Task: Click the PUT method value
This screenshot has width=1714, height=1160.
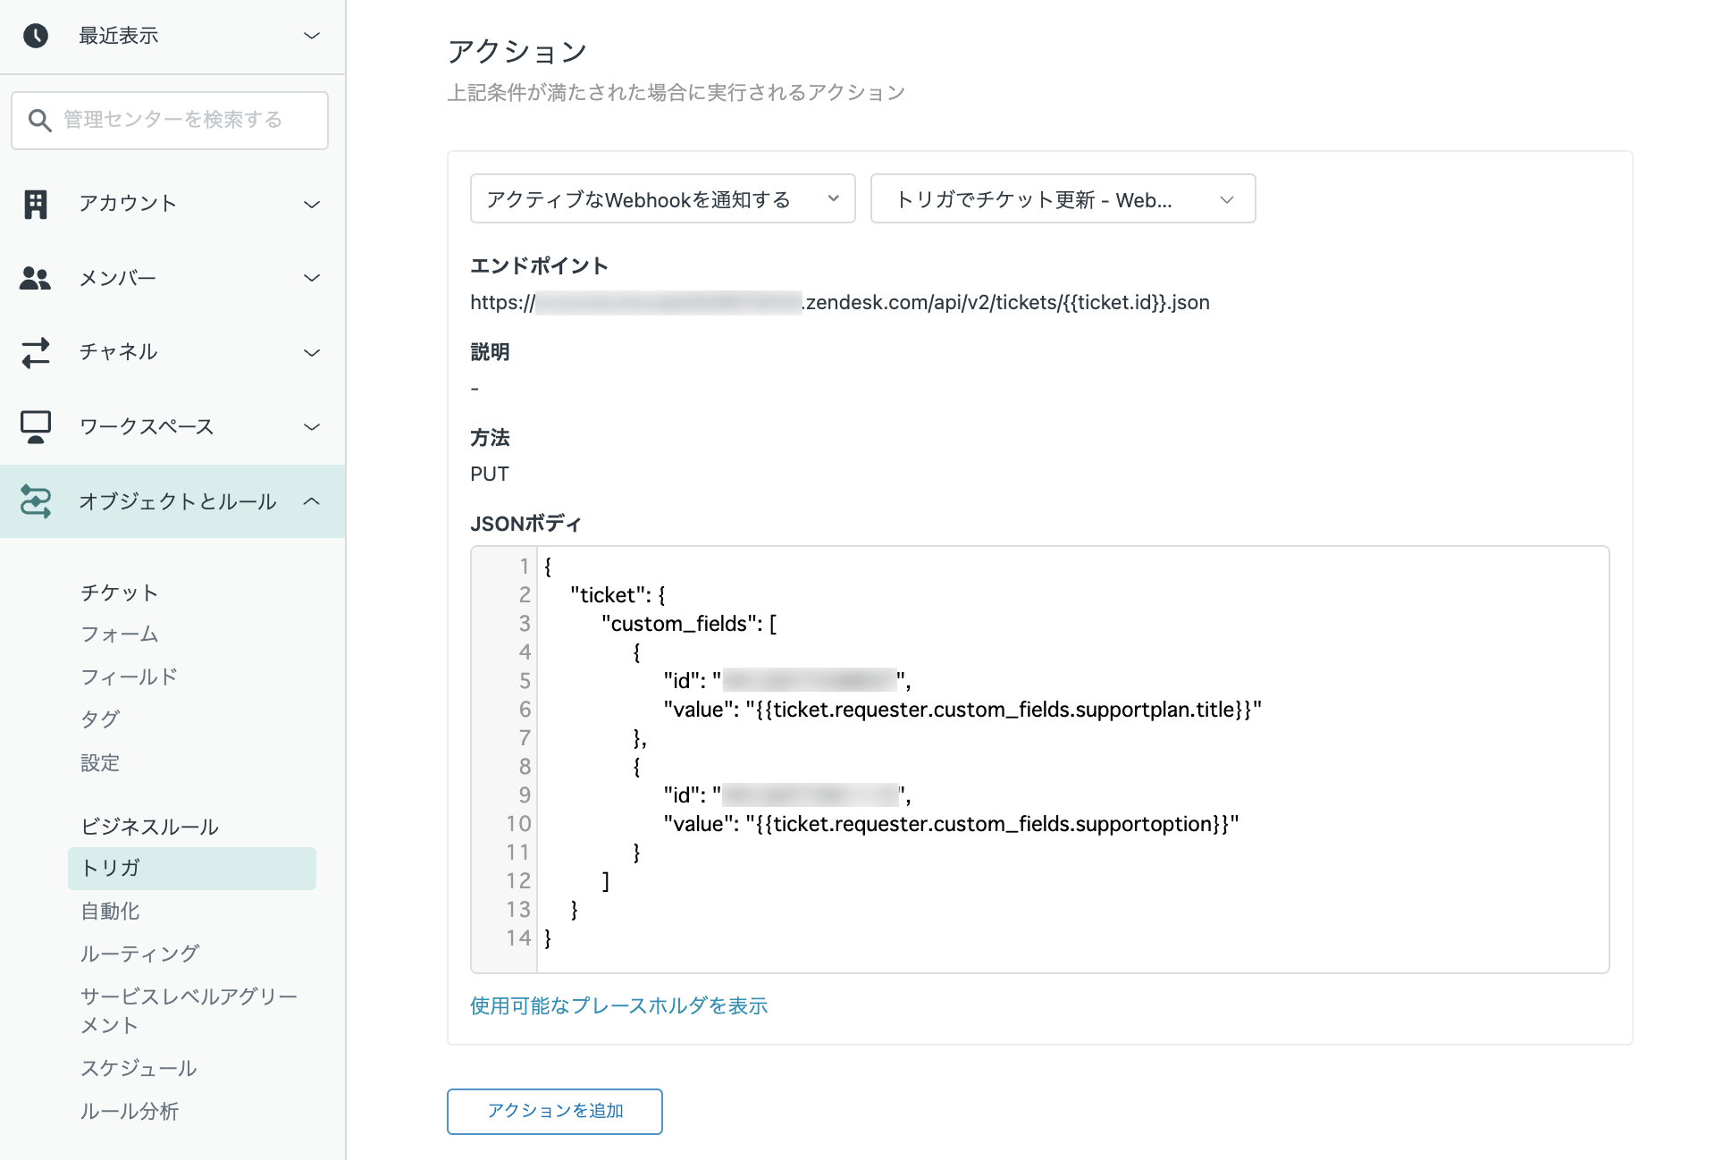Action: [x=490, y=474]
